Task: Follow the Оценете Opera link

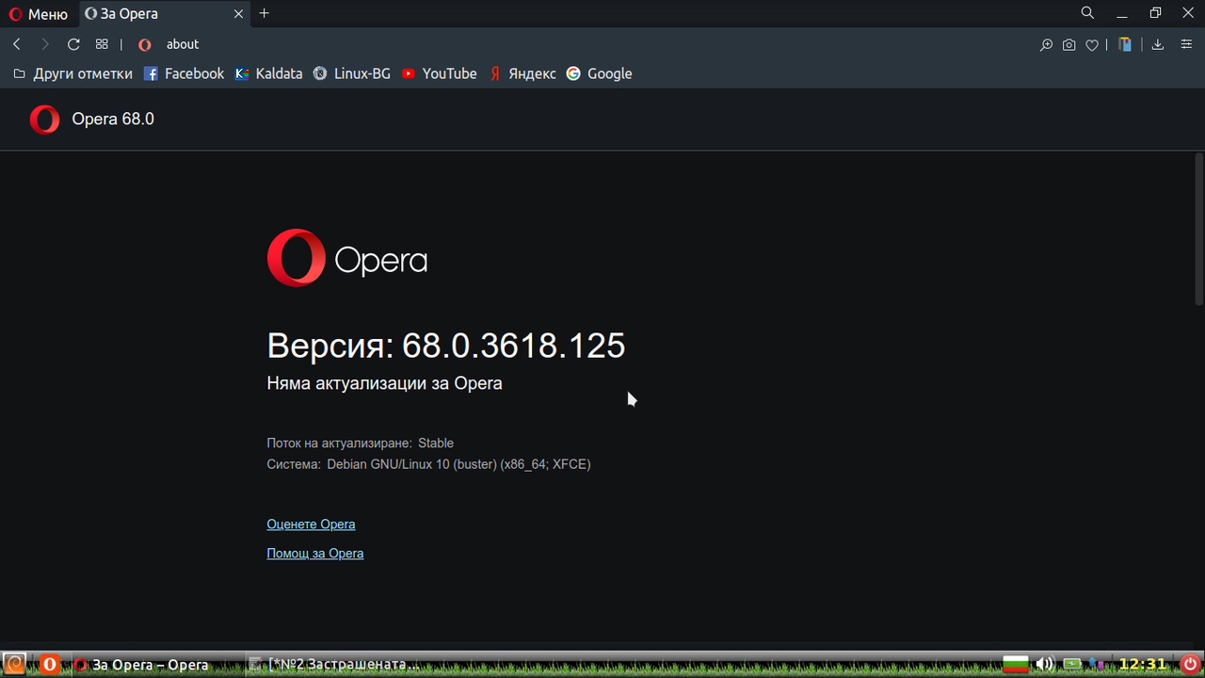Action: 311,525
